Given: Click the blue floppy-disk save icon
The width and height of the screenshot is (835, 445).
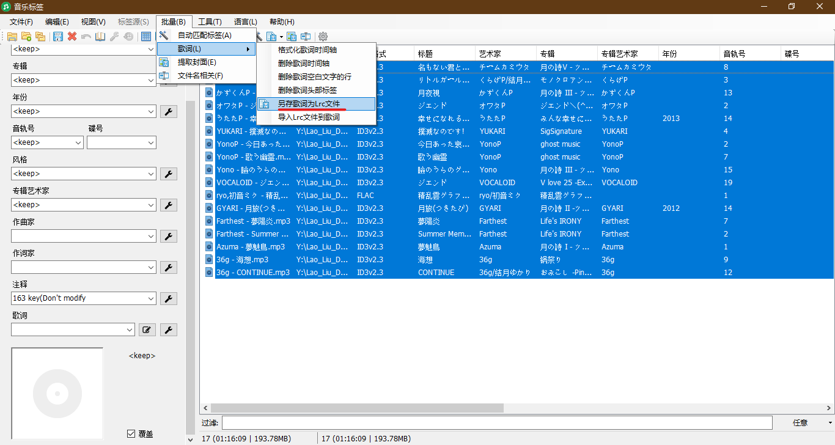Looking at the screenshot, I should pos(58,37).
